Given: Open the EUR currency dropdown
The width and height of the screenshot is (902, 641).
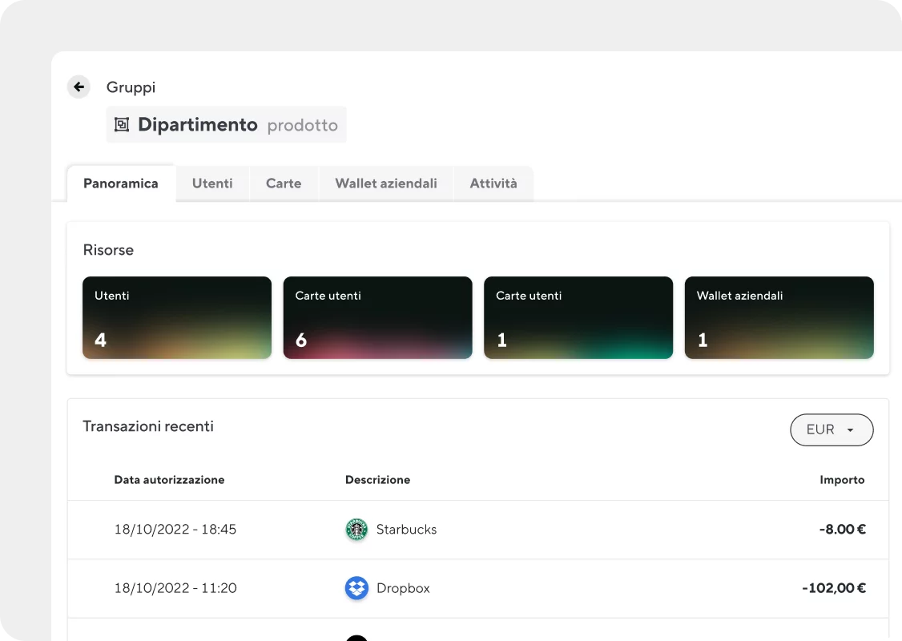Looking at the screenshot, I should point(832,429).
